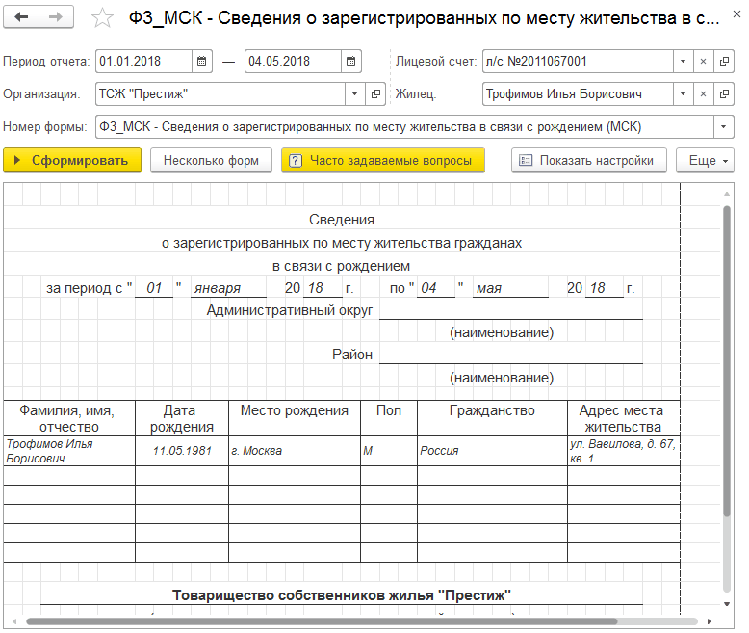This screenshot has height=633, width=749.
Task: Click the month value января
Action: 218,288
